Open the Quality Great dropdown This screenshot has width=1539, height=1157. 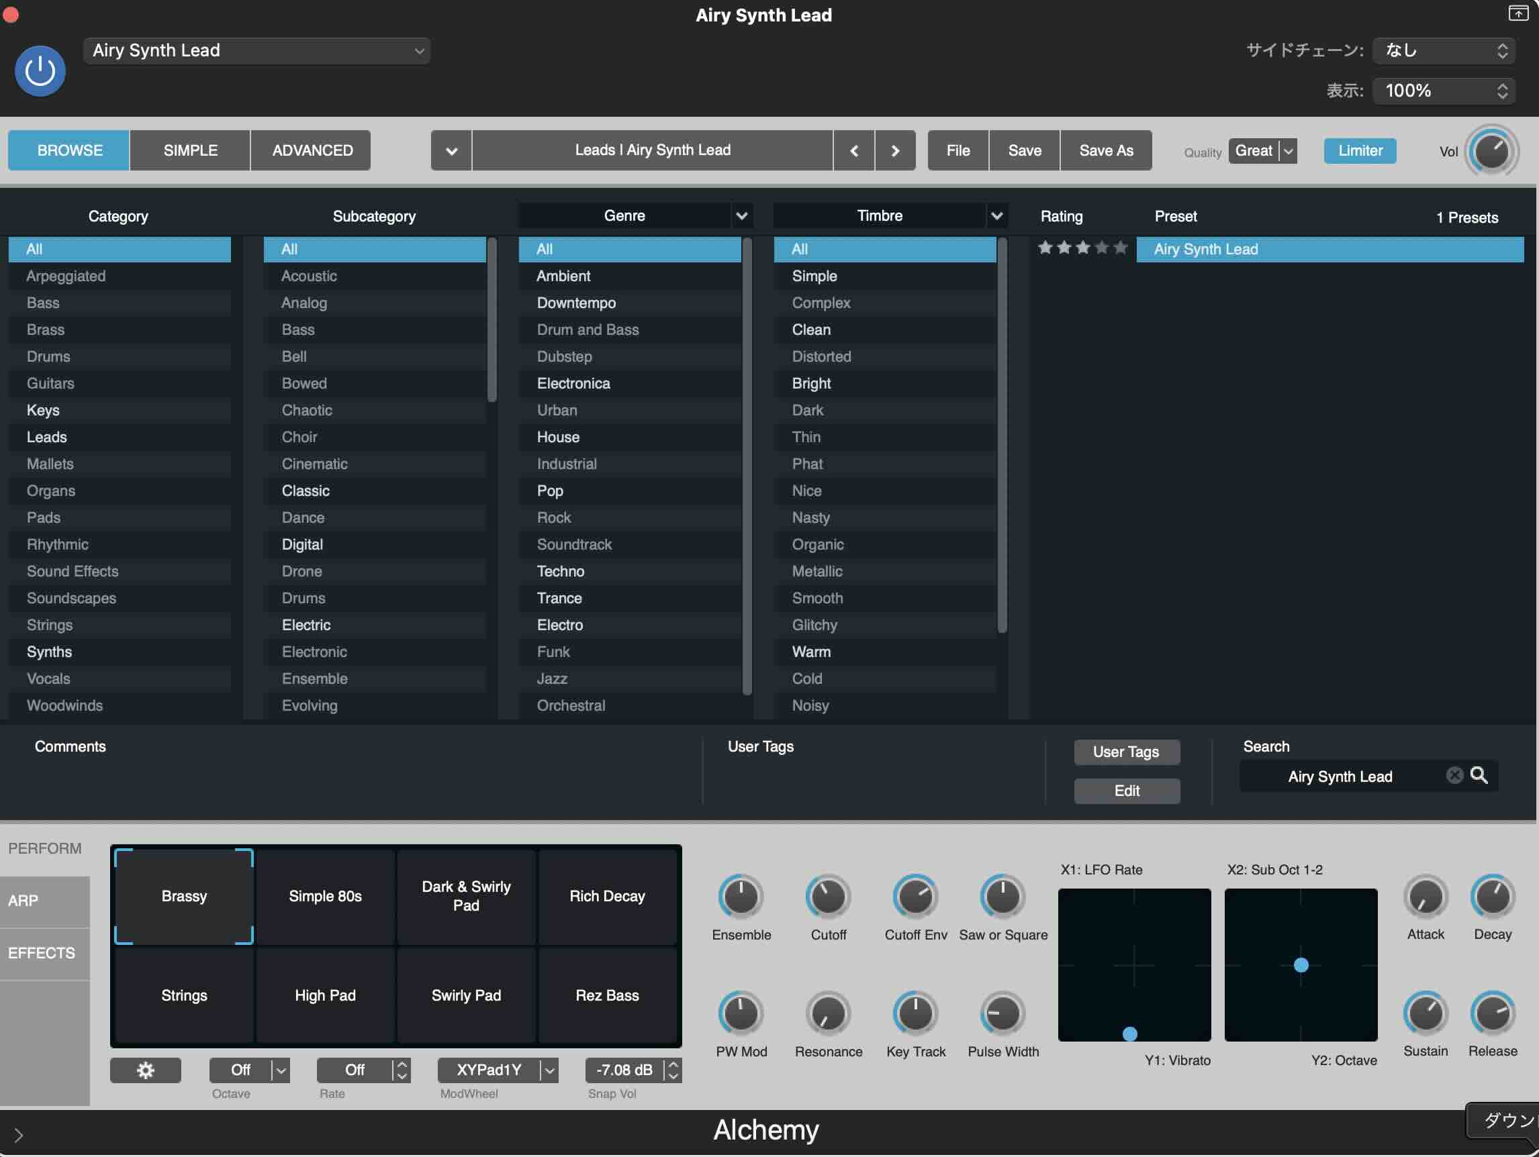click(x=1262, y=151)
